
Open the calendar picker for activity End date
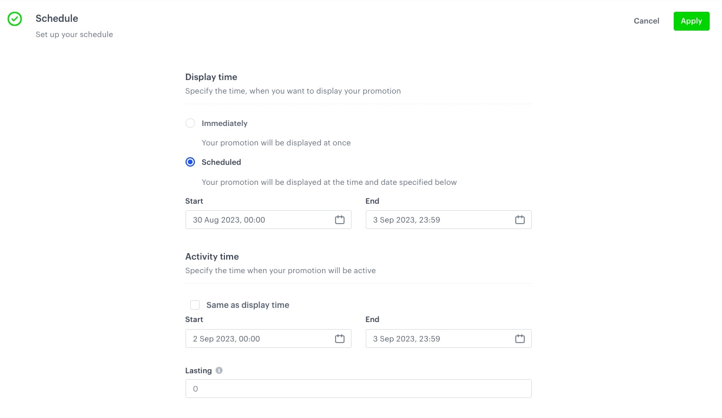pos(520,339)
